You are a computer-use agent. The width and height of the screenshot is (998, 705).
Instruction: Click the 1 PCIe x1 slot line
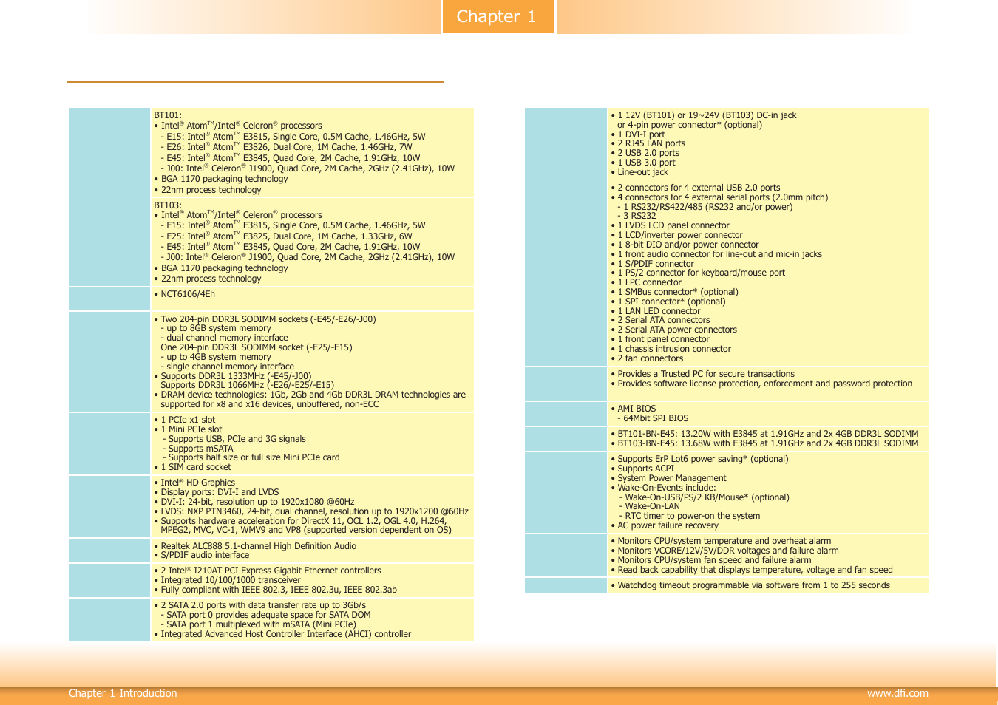click(x=185, y=420)
